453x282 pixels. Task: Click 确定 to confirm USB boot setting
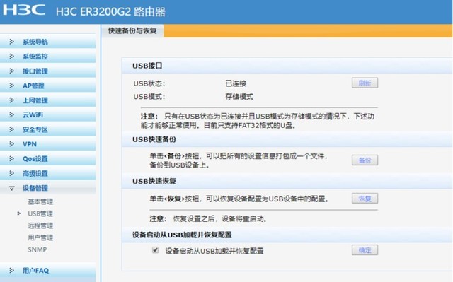(x=365, y=250)
